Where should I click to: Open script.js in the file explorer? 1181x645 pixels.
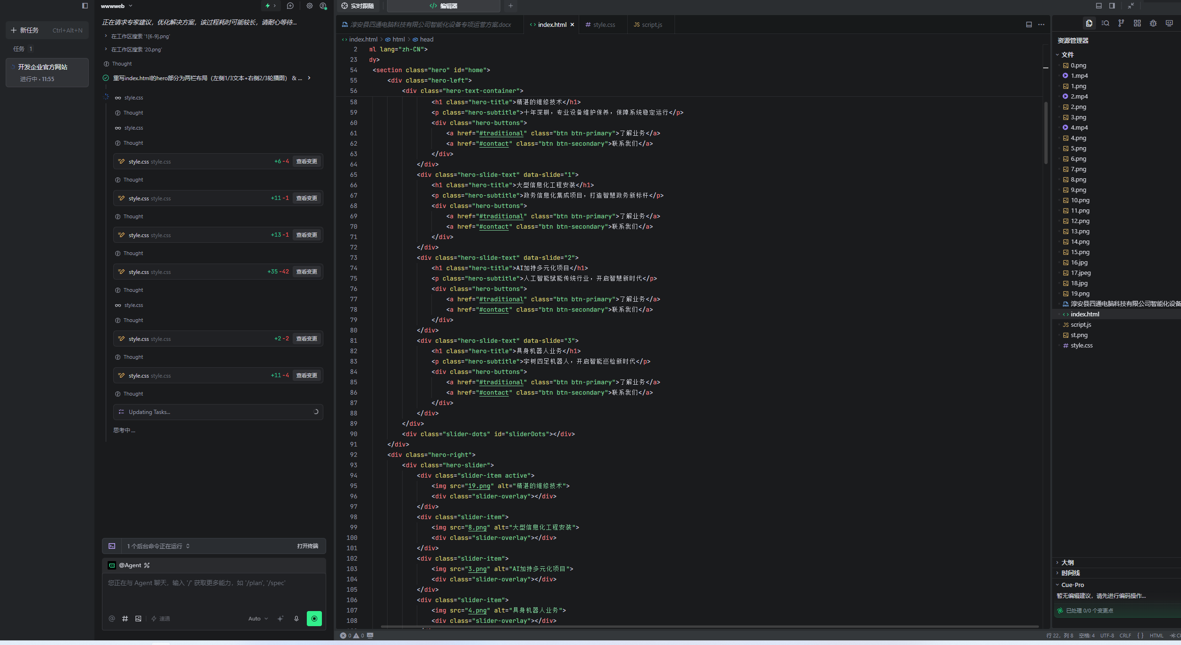1081,324
